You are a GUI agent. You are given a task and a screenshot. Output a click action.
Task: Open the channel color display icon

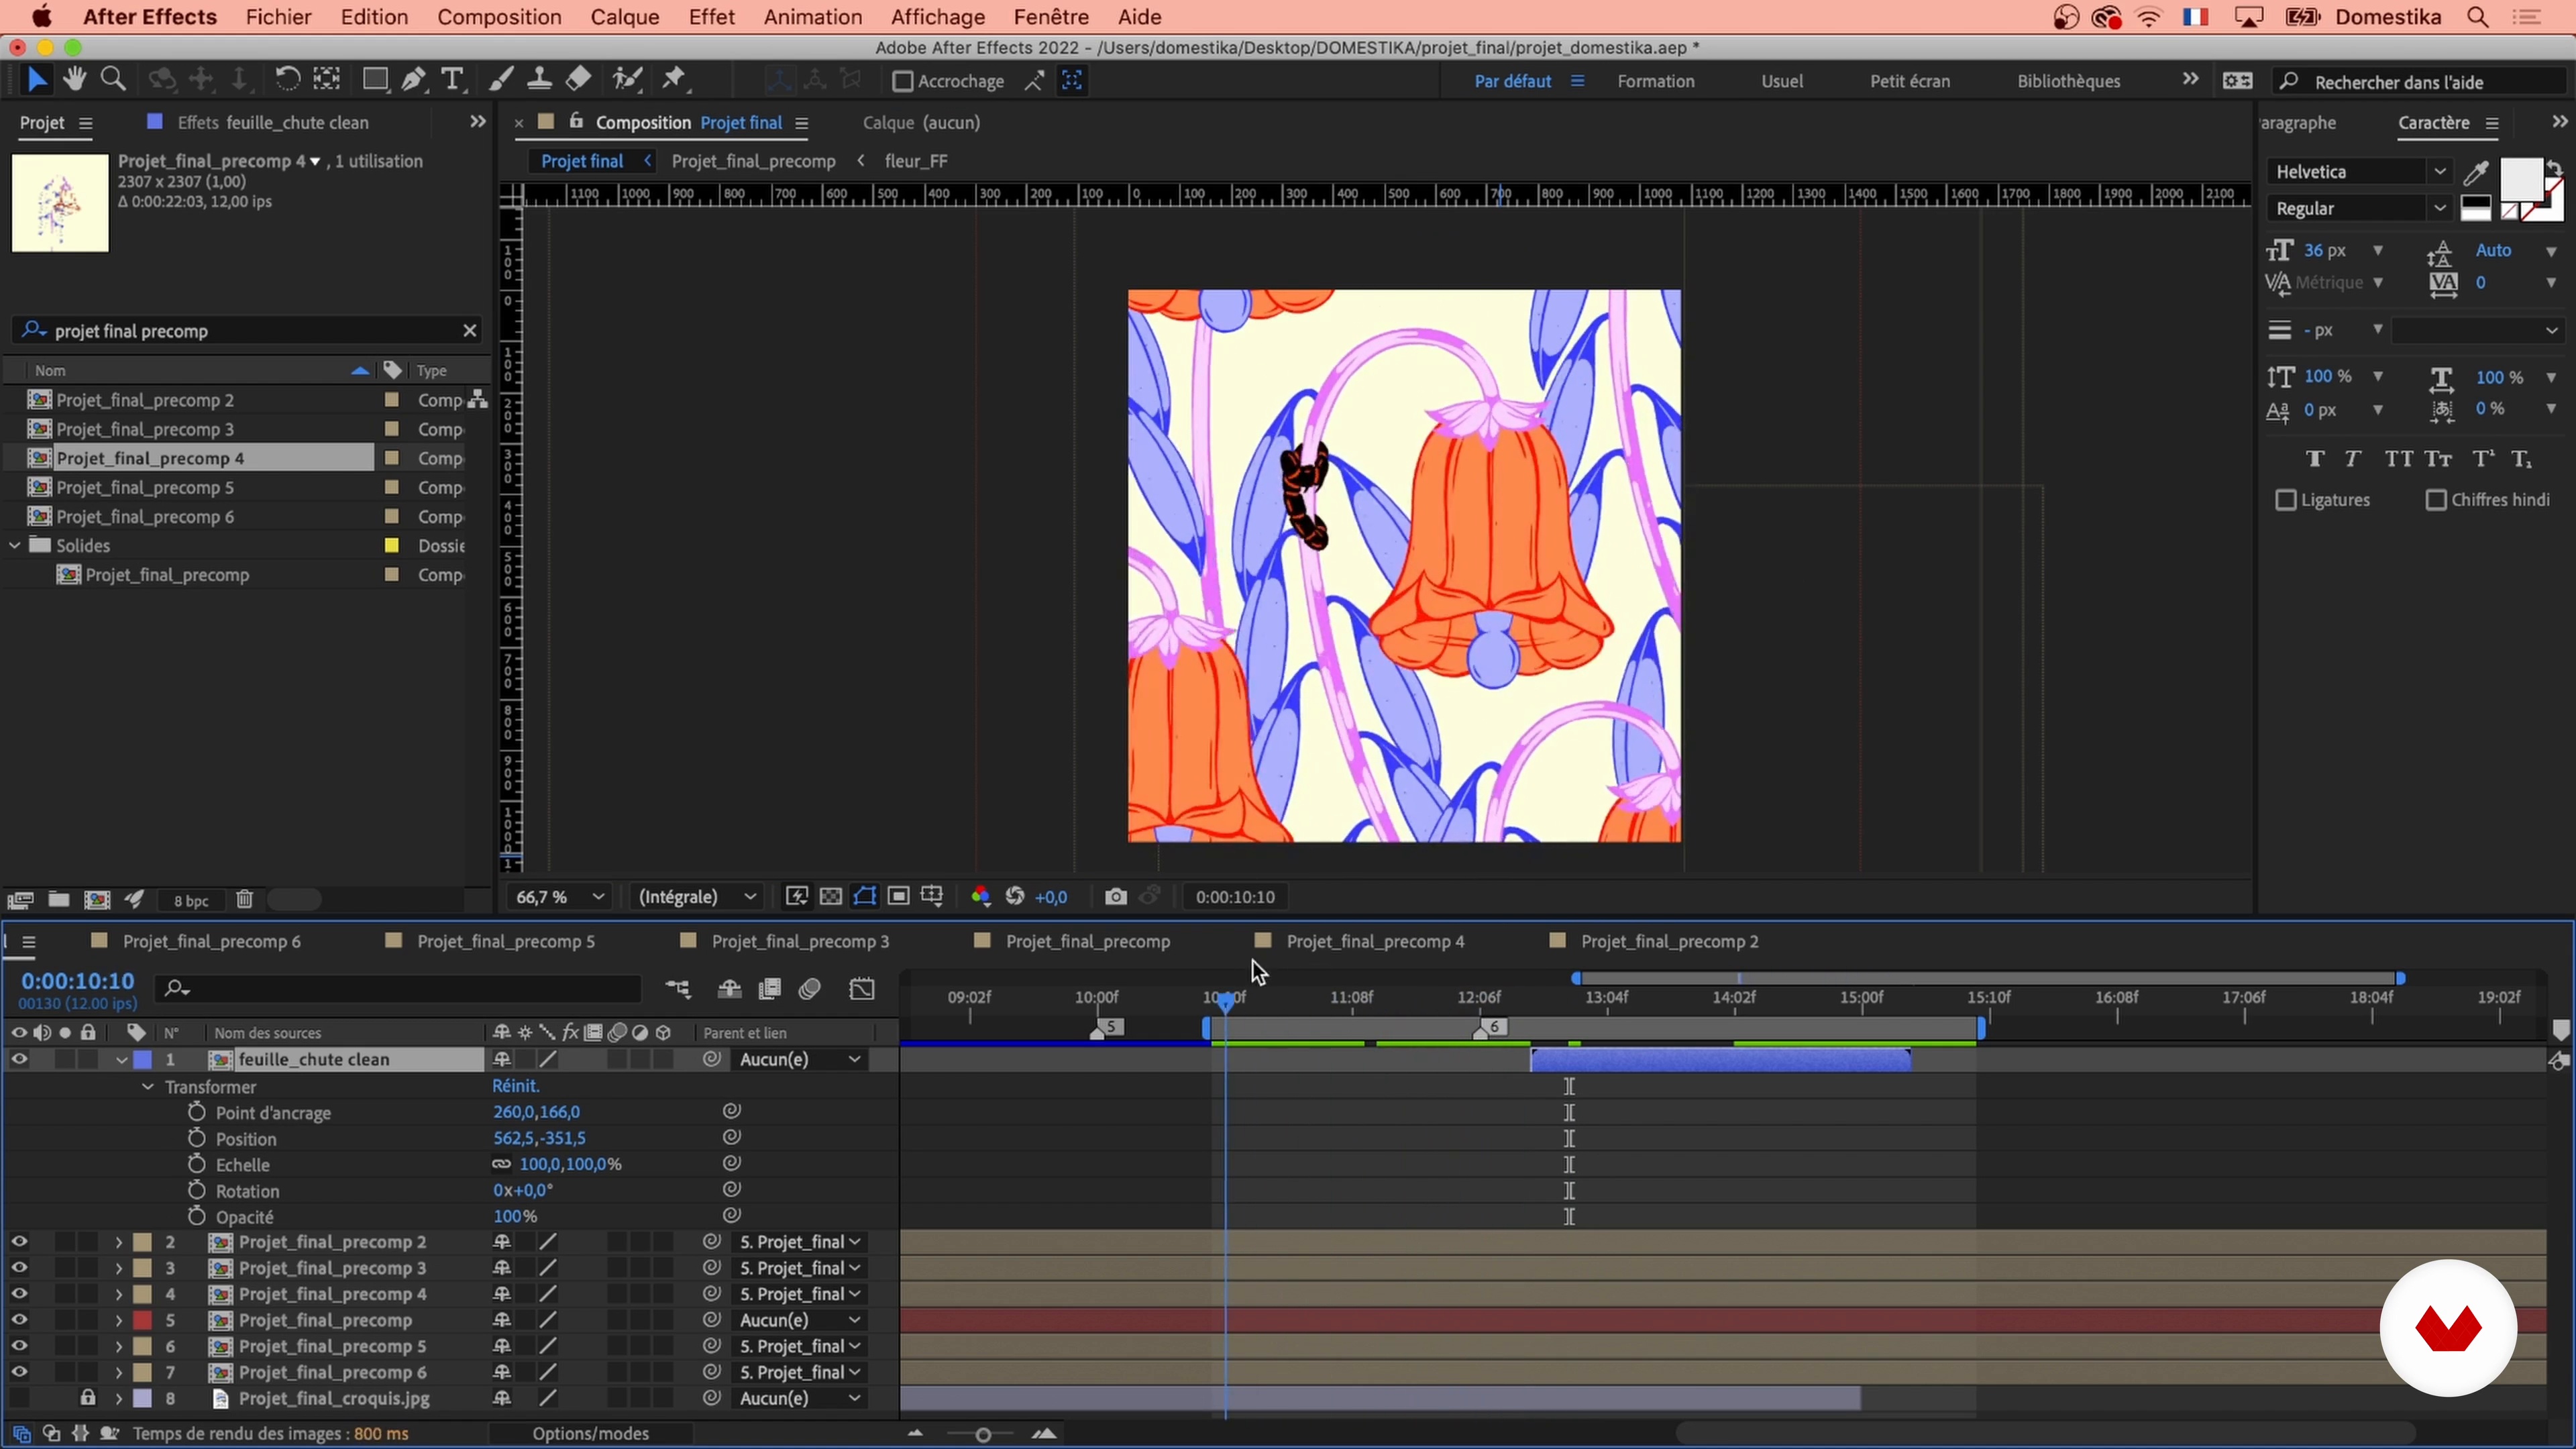point(980,897)
